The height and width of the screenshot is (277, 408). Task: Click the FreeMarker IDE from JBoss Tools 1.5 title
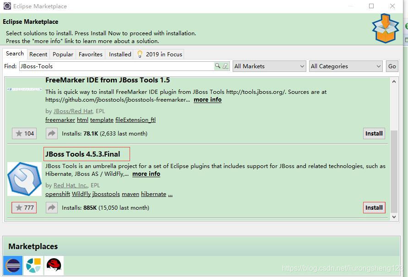coord(108,80)
